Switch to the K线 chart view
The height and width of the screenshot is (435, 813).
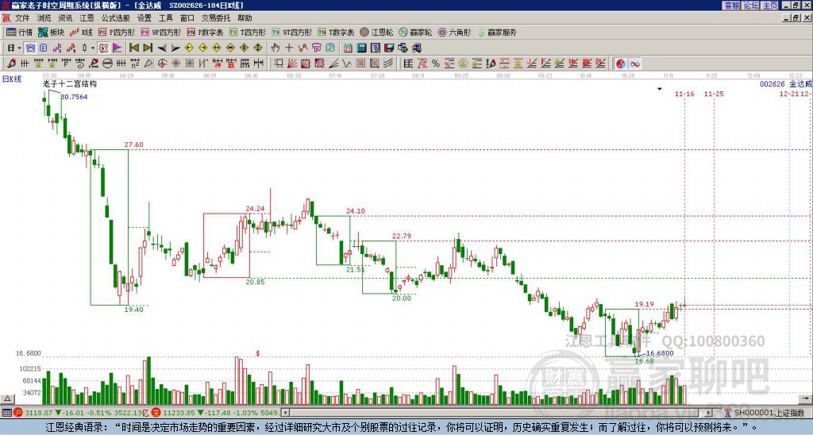pos(80,32)
